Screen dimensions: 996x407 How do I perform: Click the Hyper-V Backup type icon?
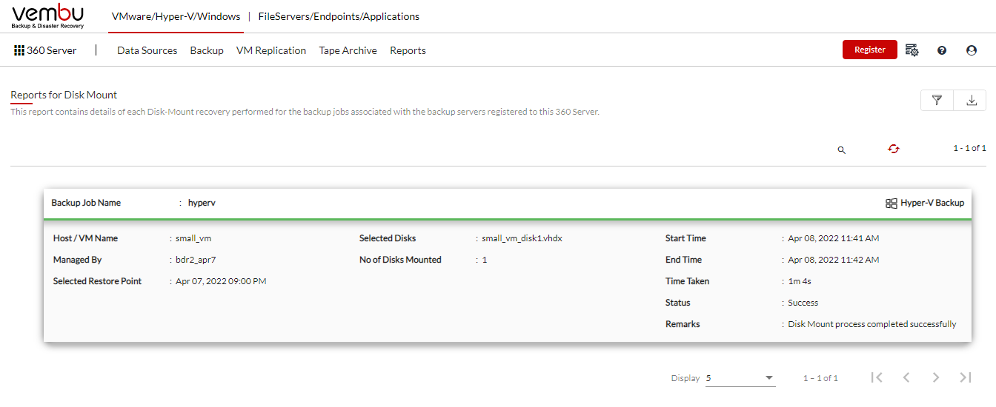(x=892, y=203)
